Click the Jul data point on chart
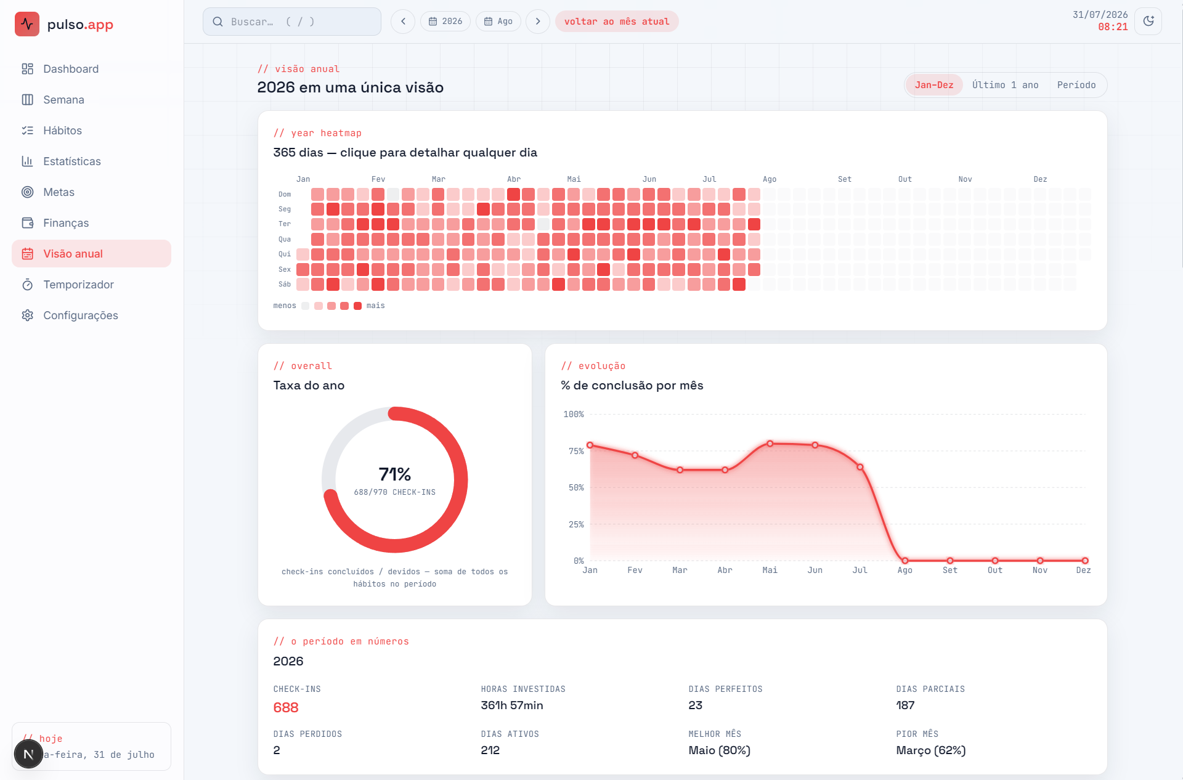Image resolution: width=1183 pixels, height=780 pixels. [860, 467]
